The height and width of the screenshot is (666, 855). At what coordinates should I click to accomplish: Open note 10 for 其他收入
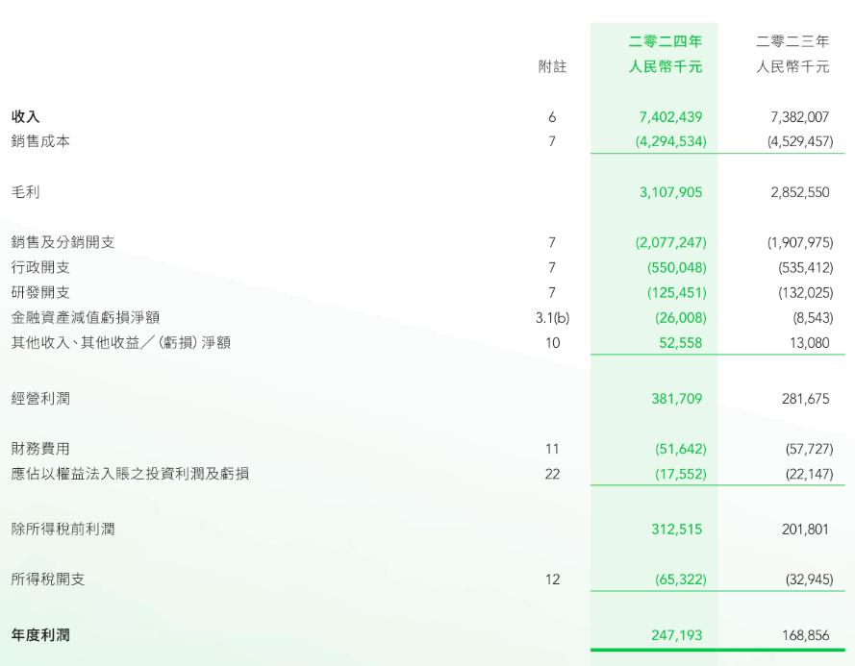tap(552, 342)
